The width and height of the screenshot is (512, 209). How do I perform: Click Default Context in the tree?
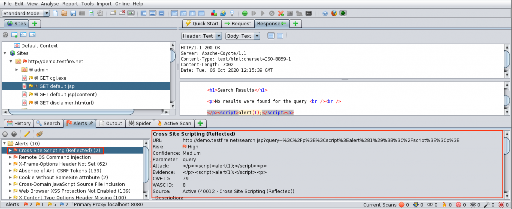pyautogui.click(x=39, y=46)
